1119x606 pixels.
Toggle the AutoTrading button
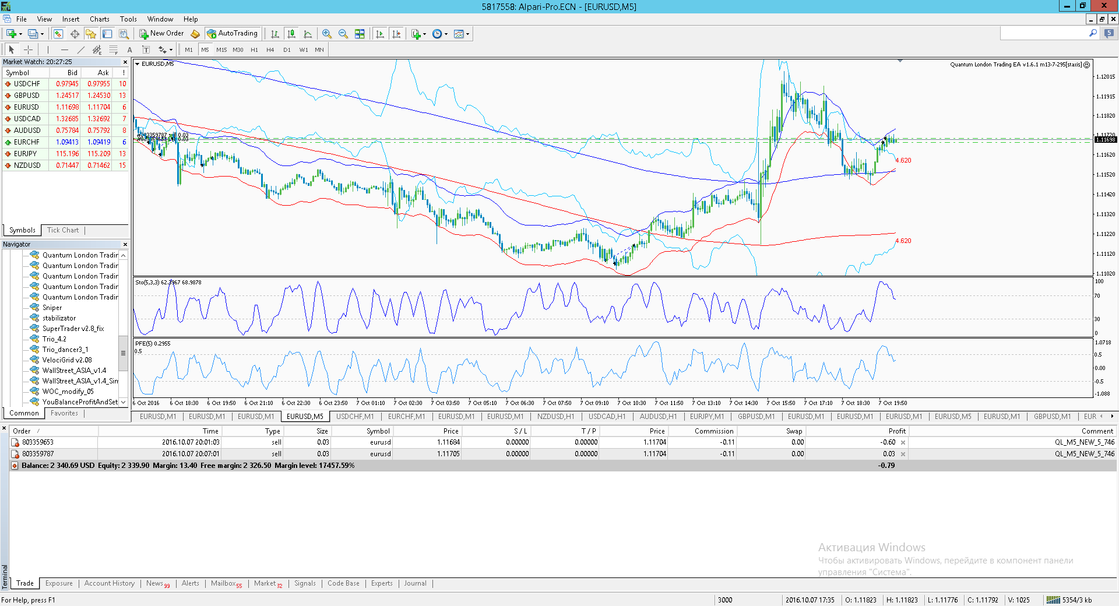coord(233,34)
